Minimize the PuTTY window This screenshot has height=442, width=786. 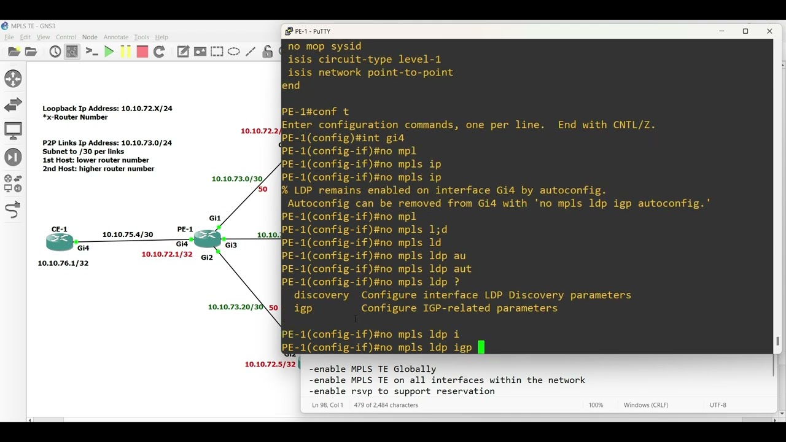coord(722,31)
